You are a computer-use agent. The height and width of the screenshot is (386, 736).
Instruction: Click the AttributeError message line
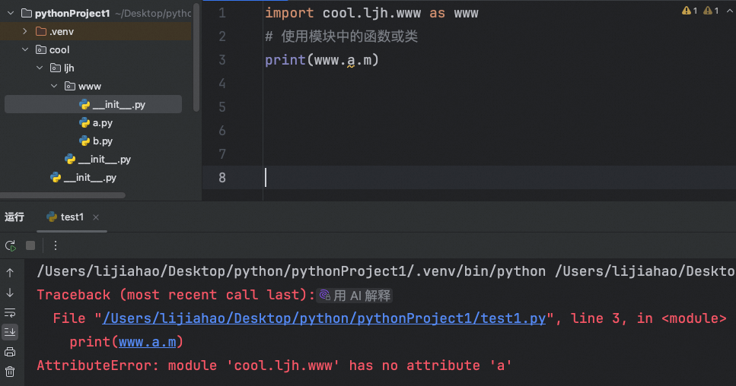274,365
